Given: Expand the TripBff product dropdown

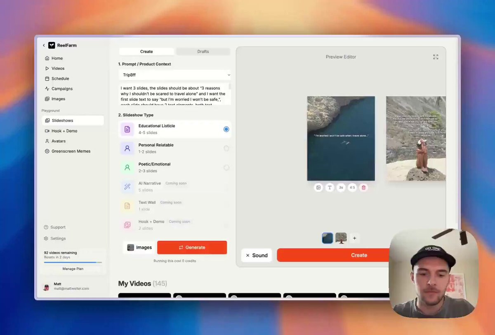Looking at the screenshot, I should point(175,75).
